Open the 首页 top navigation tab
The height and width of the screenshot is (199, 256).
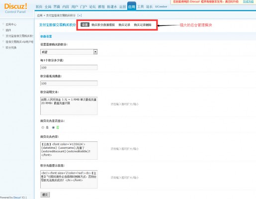39,7
